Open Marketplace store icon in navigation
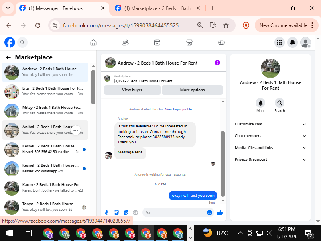The width and height of the screenshot is (321, 241). point(189,43)
